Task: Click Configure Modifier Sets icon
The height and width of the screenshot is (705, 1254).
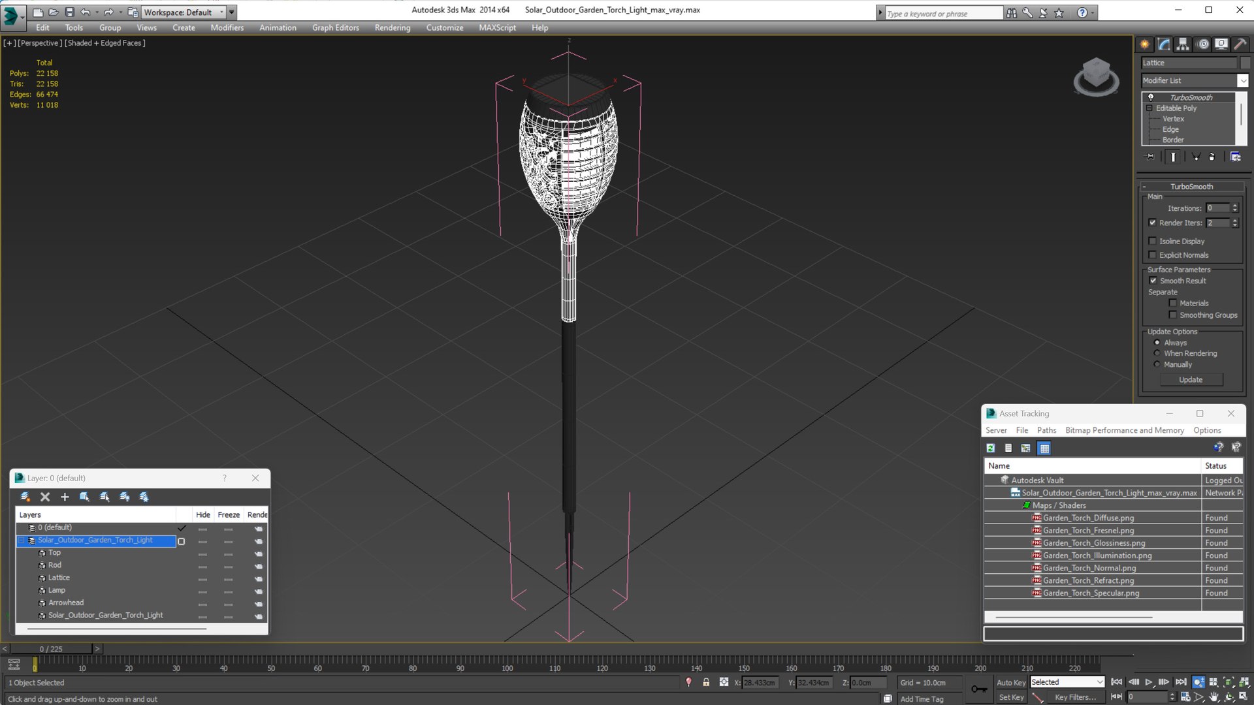Action: tap(1235, 157)
